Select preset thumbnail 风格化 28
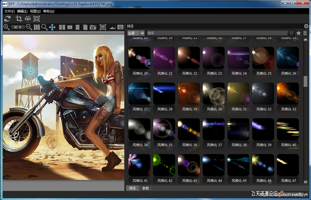The image size is (311, 200). click(164, 94)
